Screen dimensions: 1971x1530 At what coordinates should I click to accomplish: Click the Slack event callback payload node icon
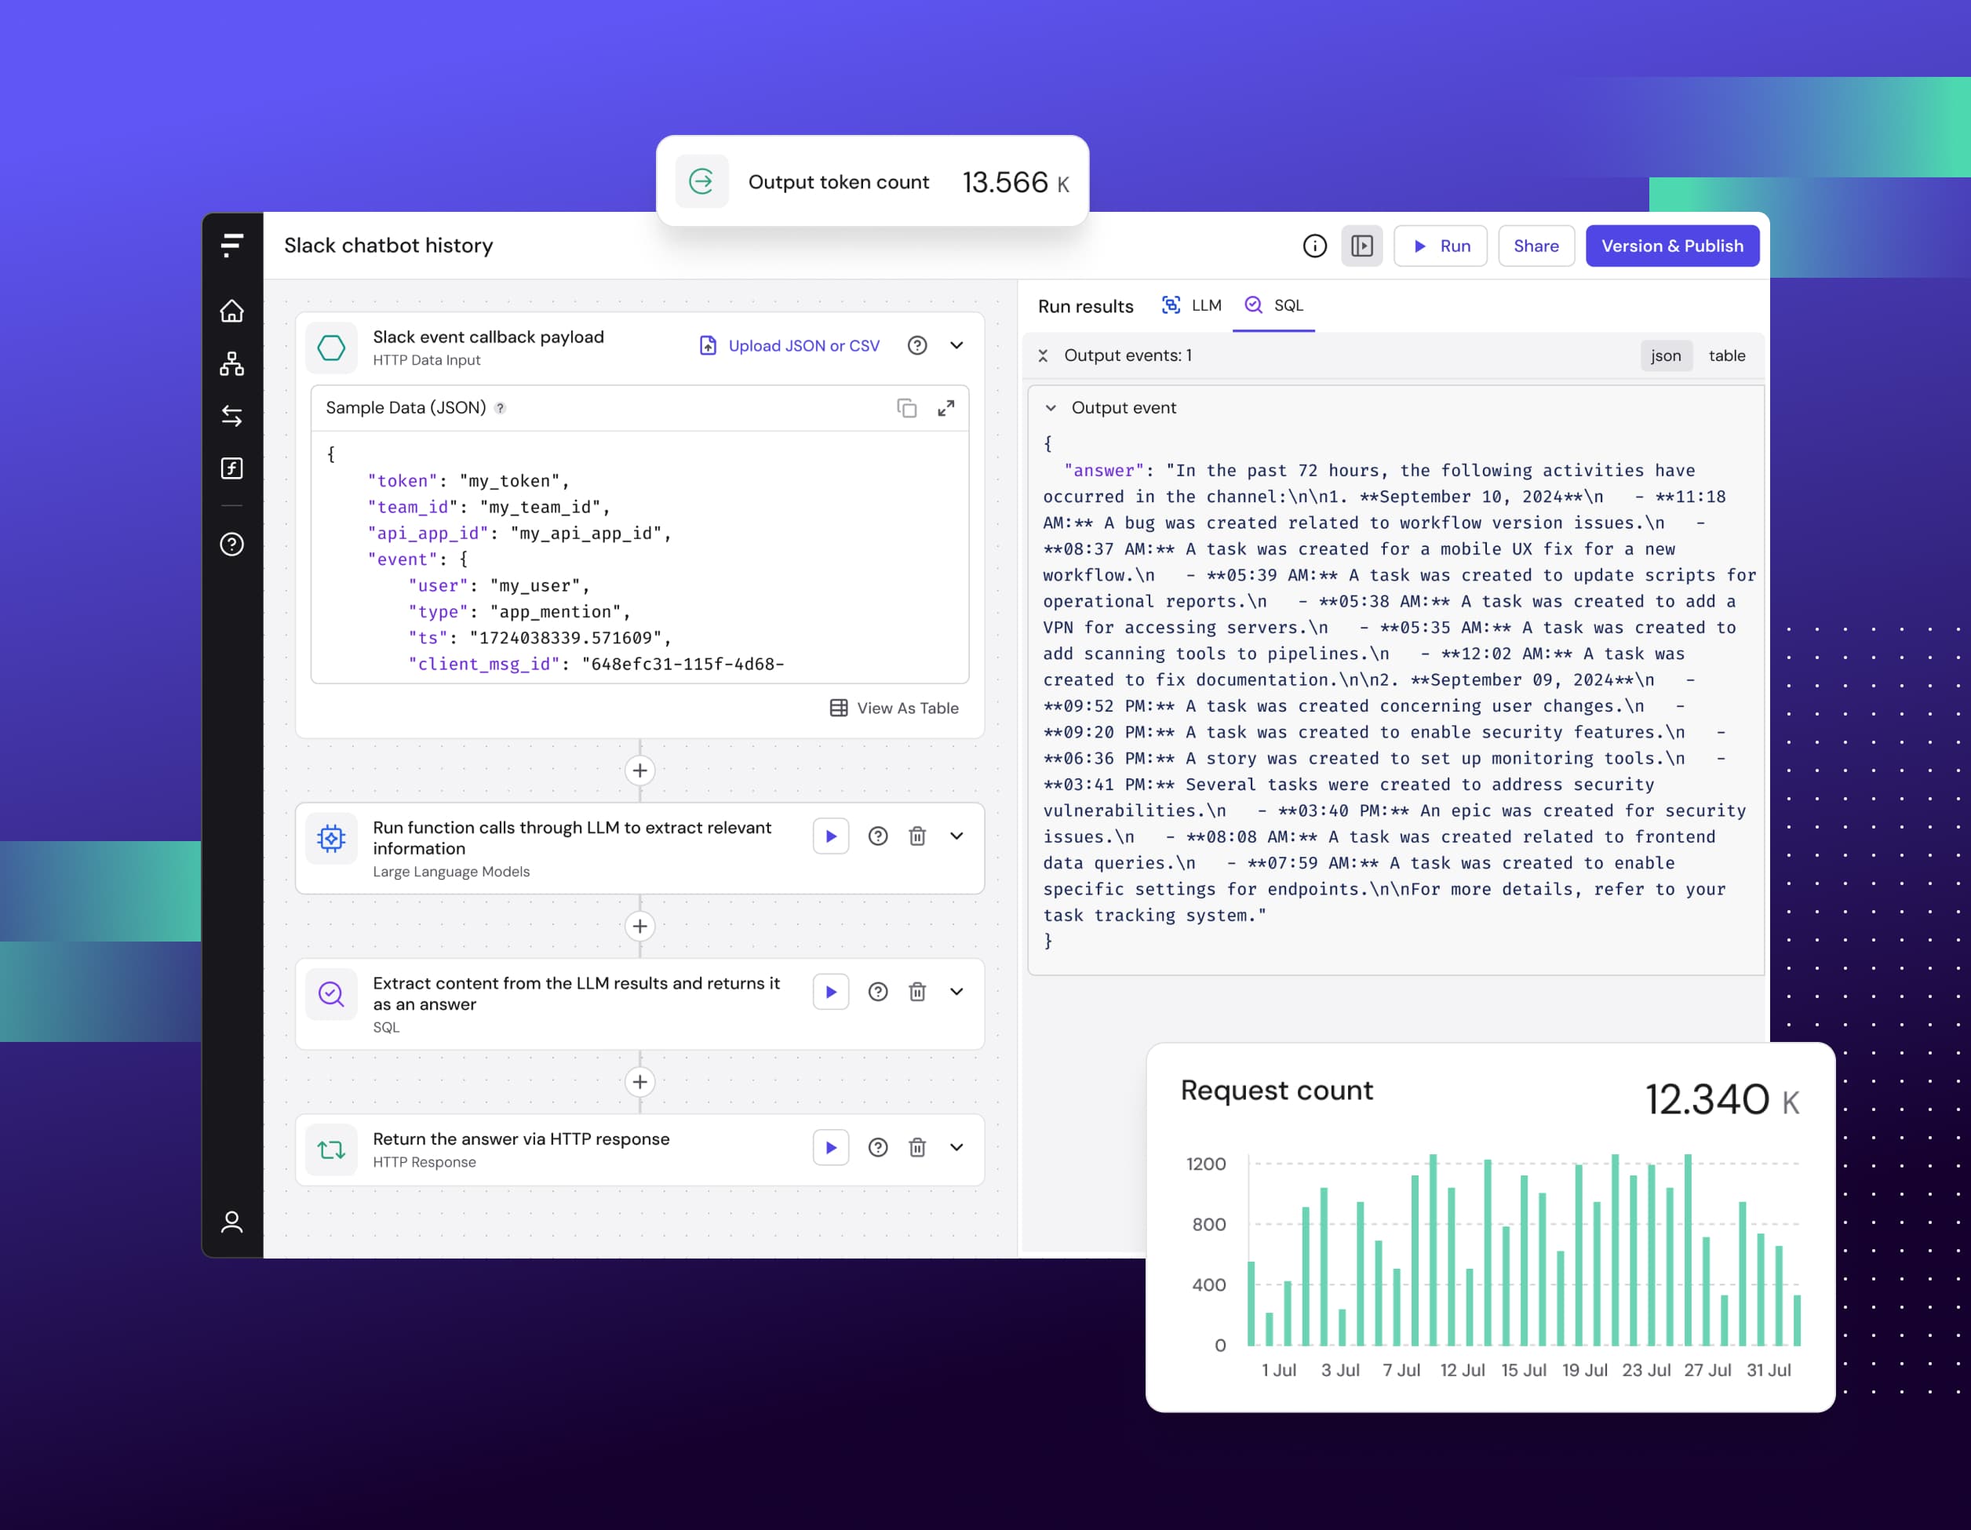331,348
